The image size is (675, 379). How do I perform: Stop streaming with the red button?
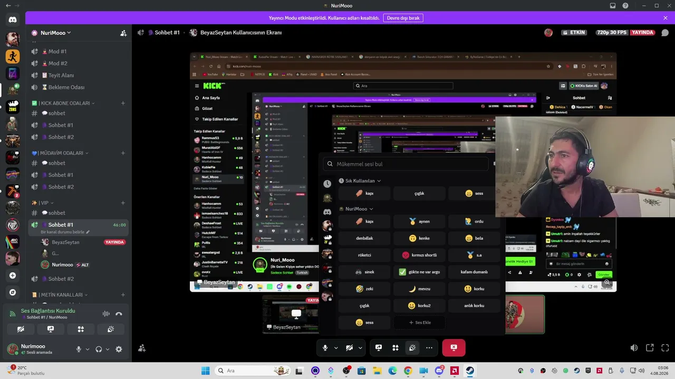click(x=454, y=347)
